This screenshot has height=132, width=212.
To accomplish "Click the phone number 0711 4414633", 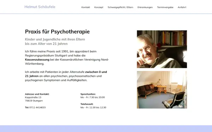I will [37, 107].
